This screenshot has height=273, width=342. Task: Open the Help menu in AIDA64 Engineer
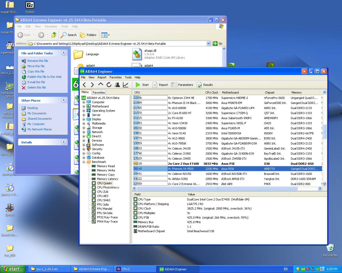click(x=137, y=77)
